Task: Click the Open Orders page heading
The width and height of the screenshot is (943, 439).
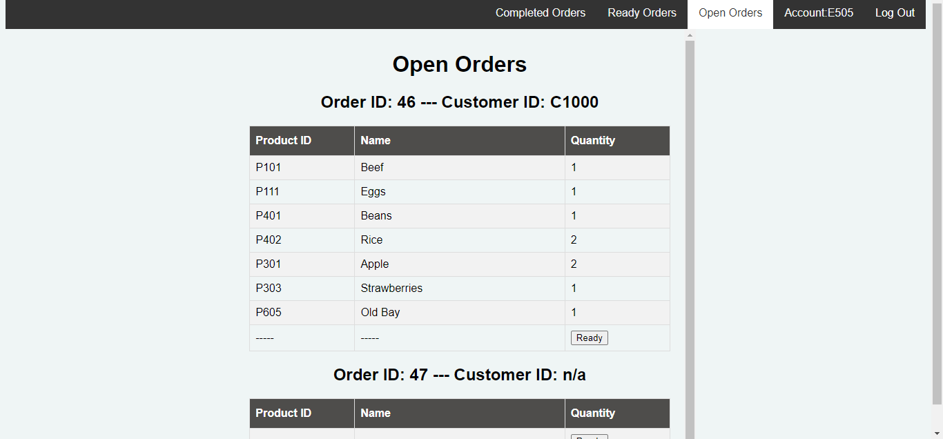Action: pos(459,64)
